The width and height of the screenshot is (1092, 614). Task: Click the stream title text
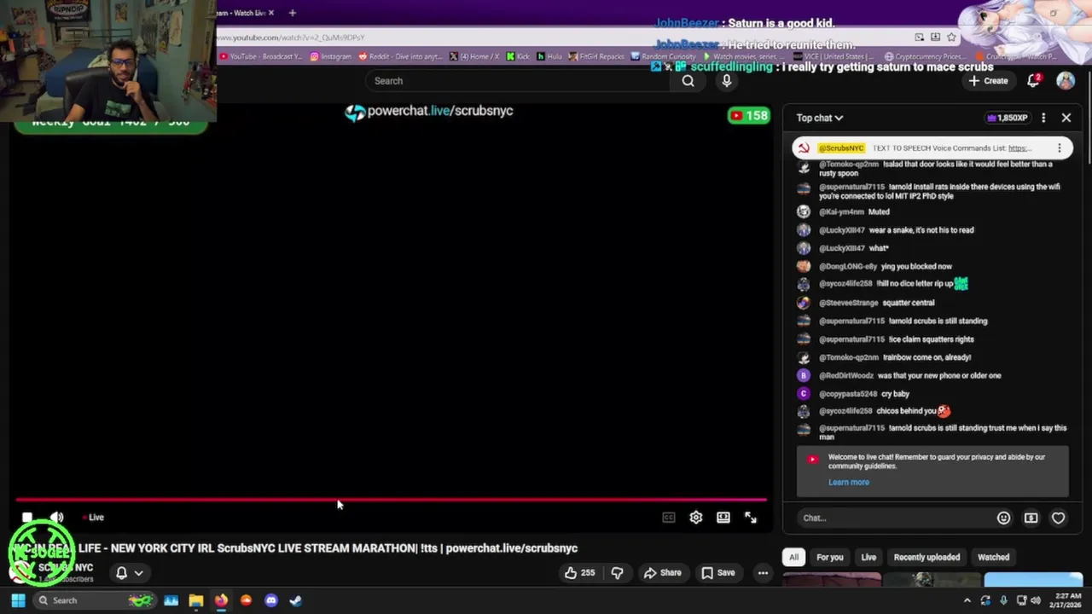pos(296,548)
